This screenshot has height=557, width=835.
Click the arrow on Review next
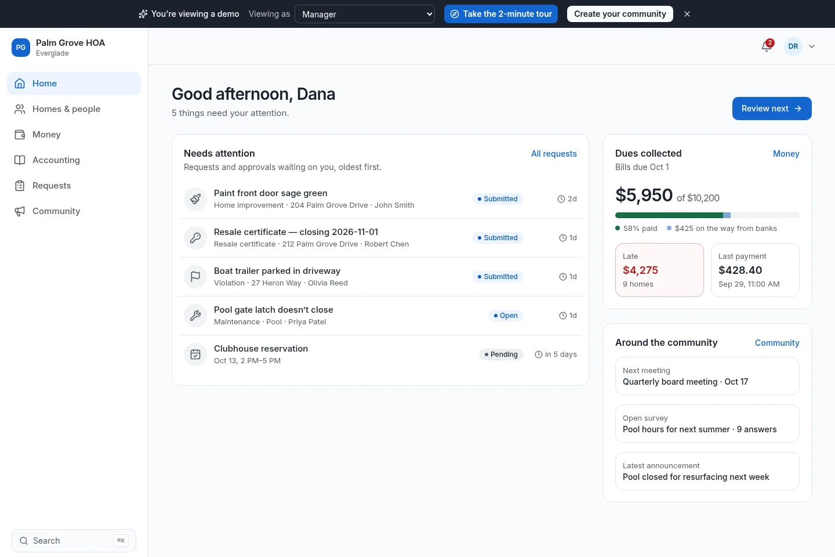[798, 108]
